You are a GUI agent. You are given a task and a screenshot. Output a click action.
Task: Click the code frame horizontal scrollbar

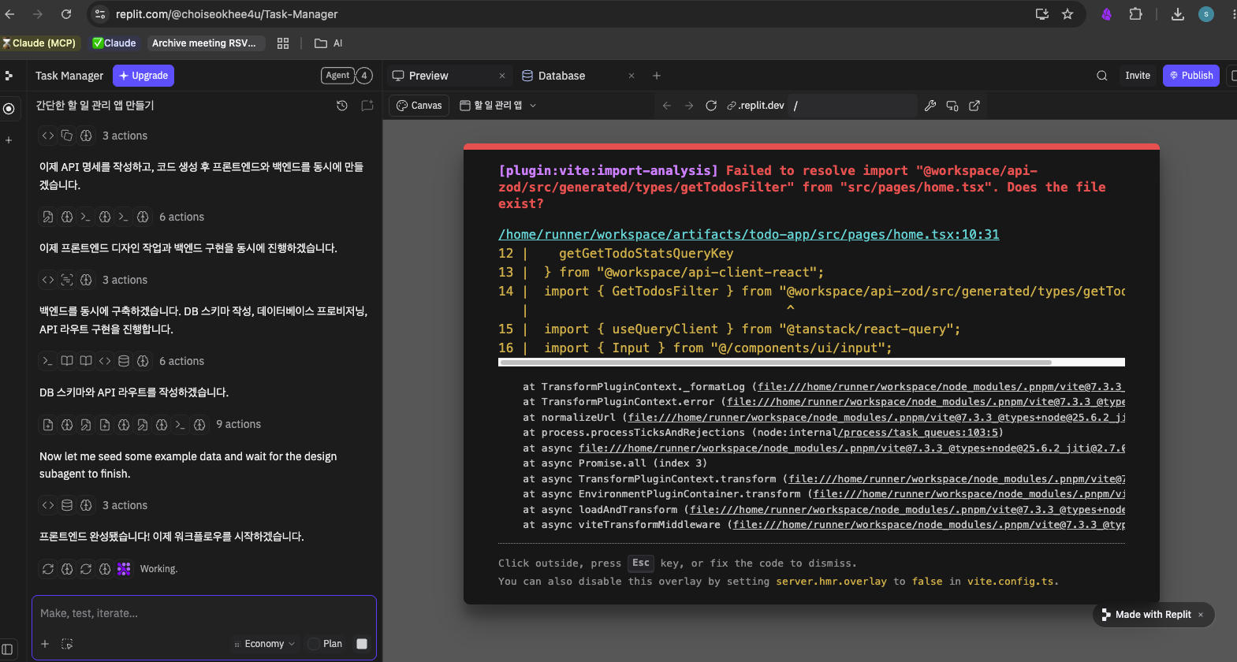pyautogui.click(x=775, y=363)
